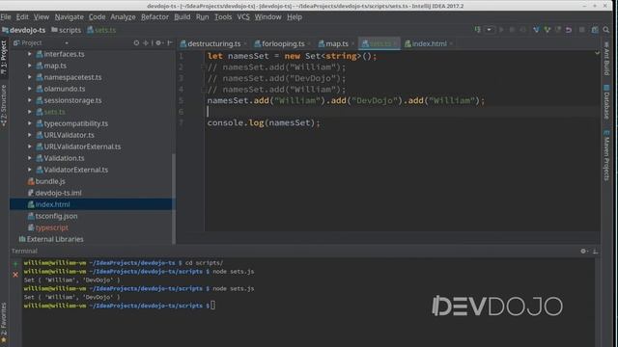This screenshot has width=618, height=347.
Task: Expand the Validation.ts tree node
Action: point(30,158)
